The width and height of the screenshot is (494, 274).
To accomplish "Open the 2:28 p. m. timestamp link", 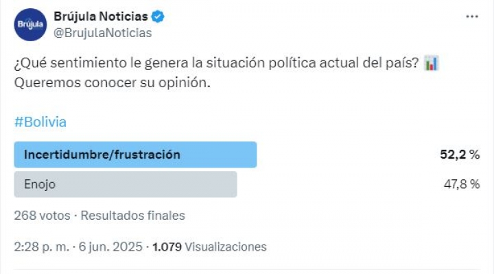I will coord(41,247).
